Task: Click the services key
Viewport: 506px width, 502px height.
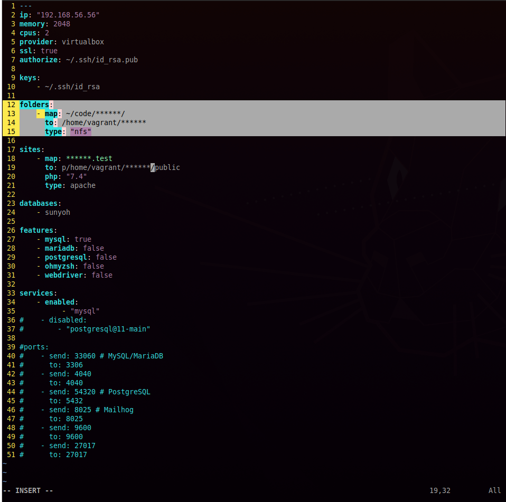Action: [x=36, y=293]
